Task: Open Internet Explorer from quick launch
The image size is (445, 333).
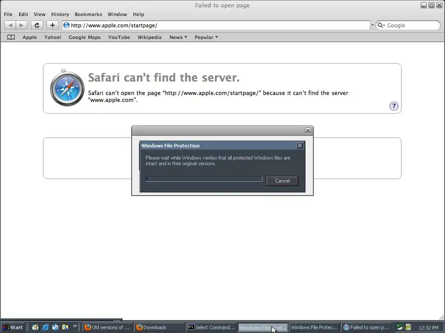Action: [x=45, y=327]
